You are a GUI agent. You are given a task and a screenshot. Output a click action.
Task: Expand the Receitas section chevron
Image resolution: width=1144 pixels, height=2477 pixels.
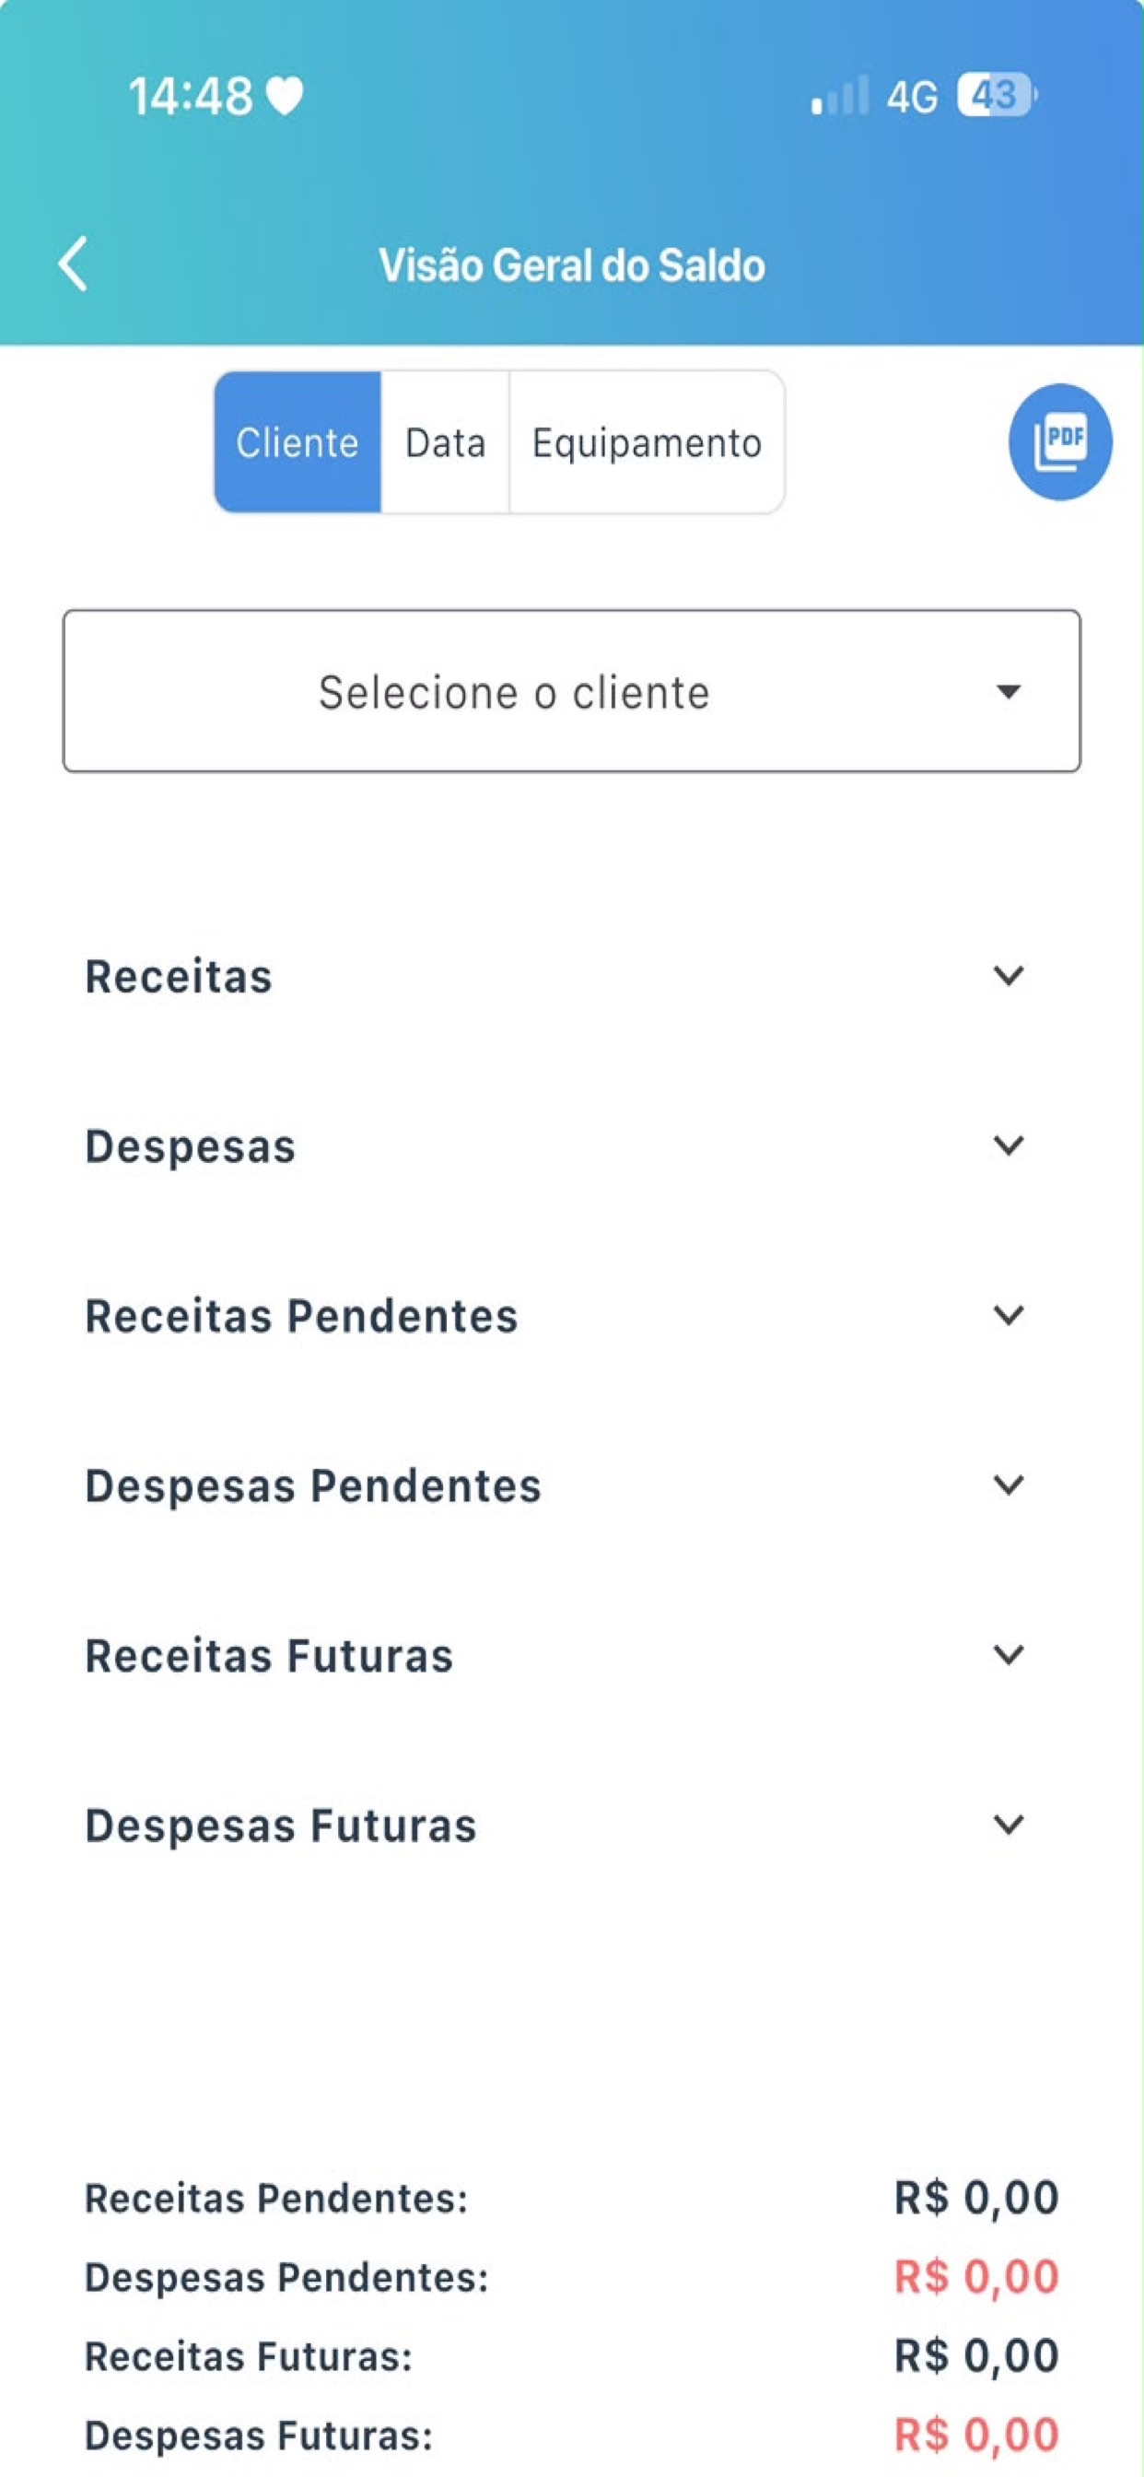(x=1008, y=975)
